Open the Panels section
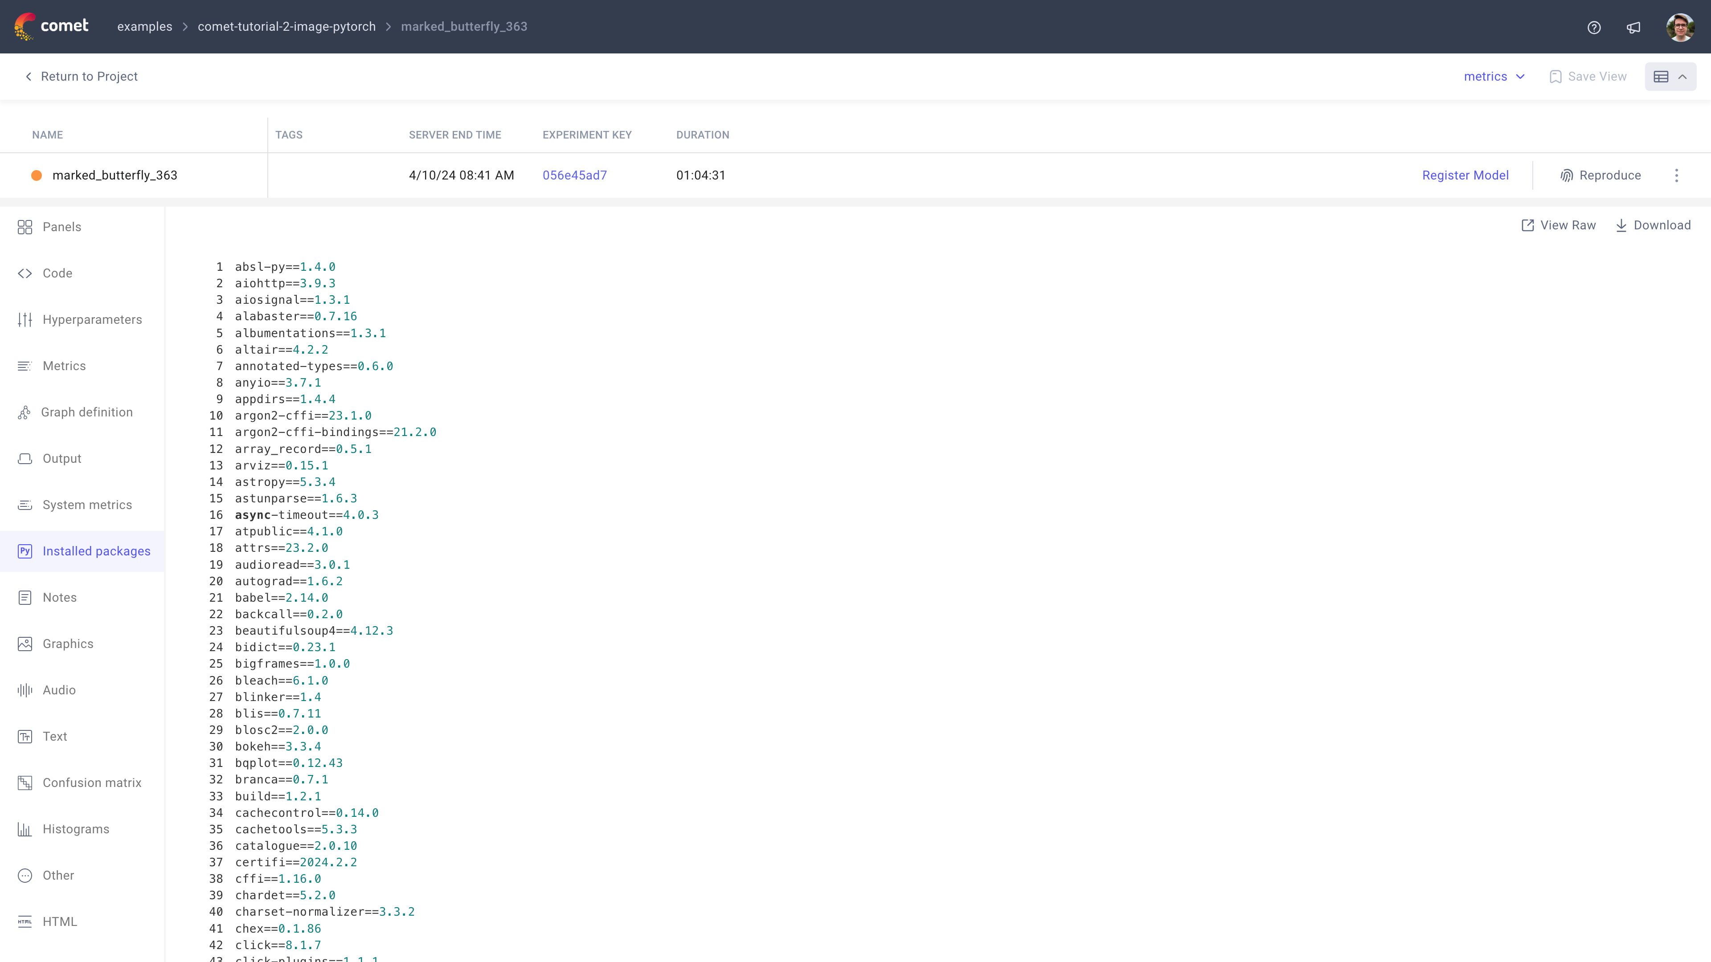 (61, 226)
